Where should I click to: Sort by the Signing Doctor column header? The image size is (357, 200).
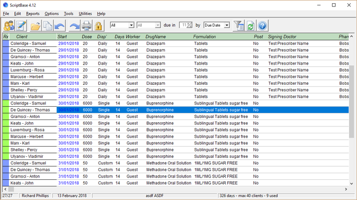tap(282, 37)
